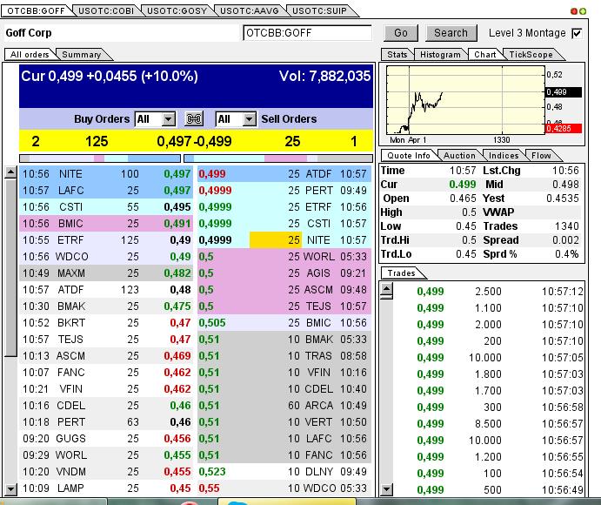The width and height of the screenshot is (601, 505).
Task: Toggle the Level 3 Montage checkbox
Action: click(x=577, y=33)
